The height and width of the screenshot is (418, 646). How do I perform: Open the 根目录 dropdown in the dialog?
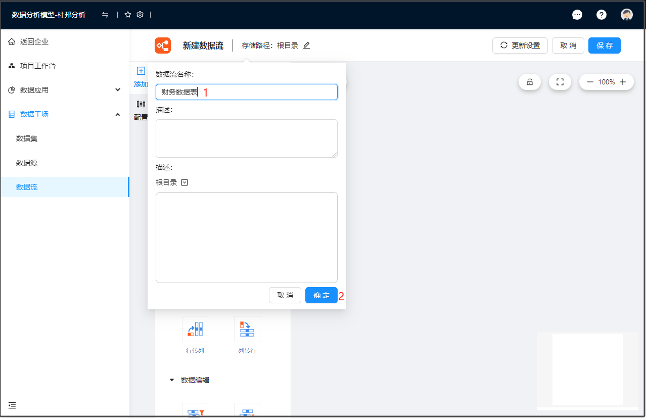(184, 182)
